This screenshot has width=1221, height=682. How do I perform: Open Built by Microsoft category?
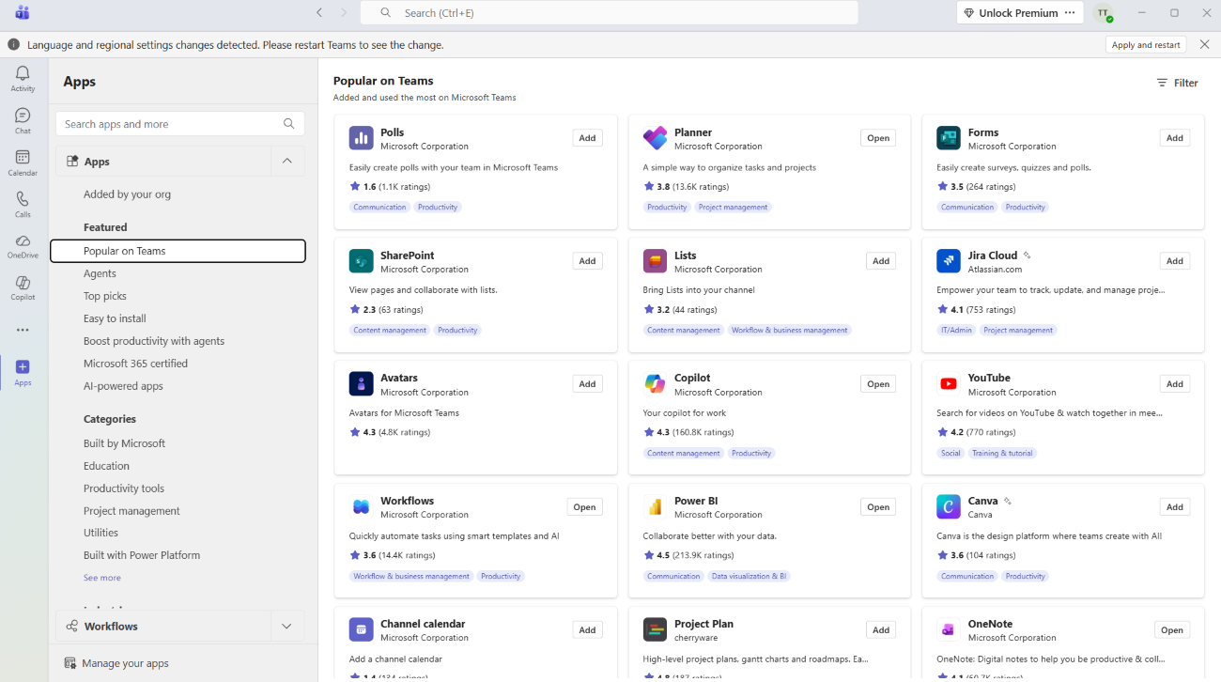tap(124, 443)
